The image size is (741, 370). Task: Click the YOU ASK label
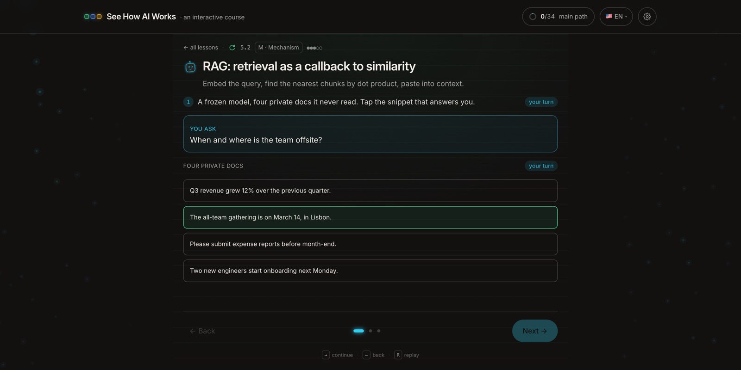tap(203, 129)
